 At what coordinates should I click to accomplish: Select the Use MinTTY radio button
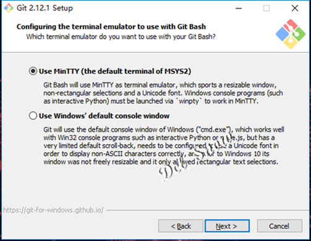point(33,71)
